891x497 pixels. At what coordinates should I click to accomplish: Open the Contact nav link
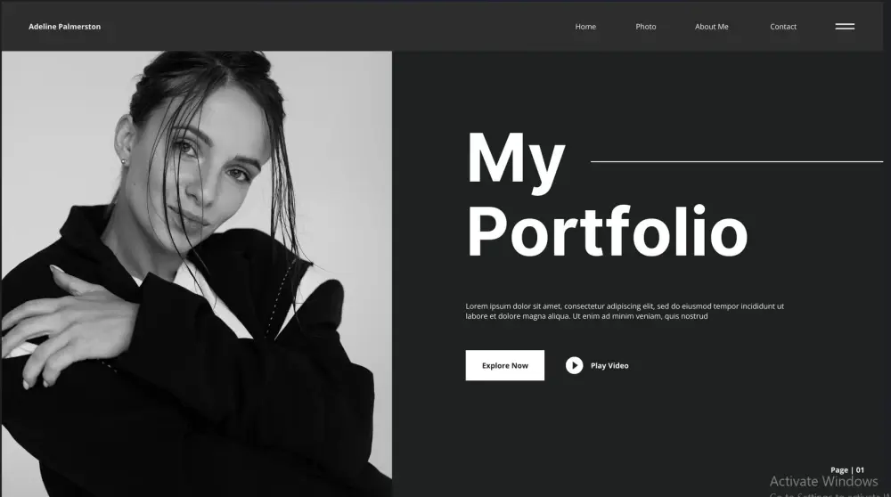tap(783, 27)
